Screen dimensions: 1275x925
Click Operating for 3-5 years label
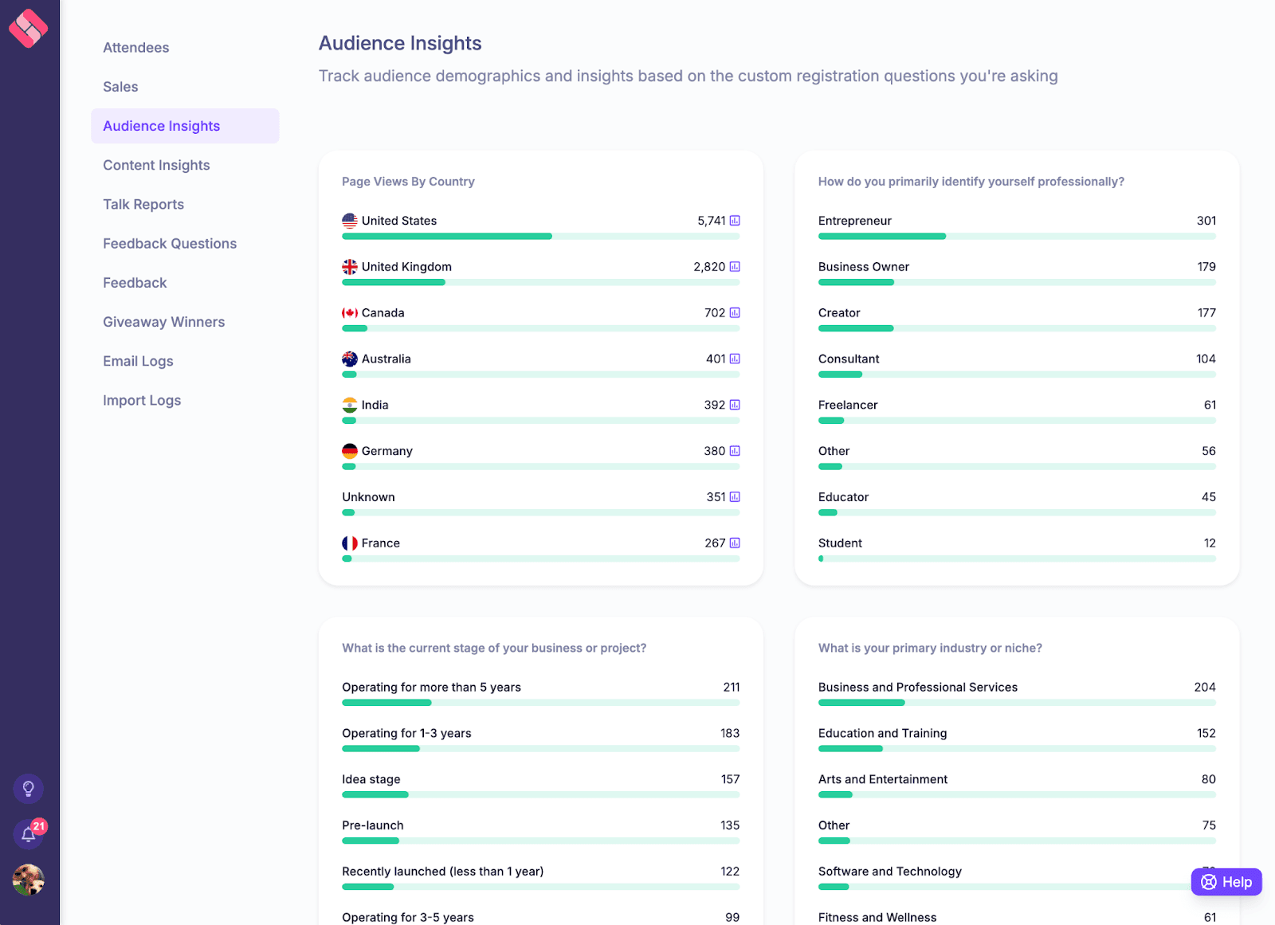coord(408,918)
